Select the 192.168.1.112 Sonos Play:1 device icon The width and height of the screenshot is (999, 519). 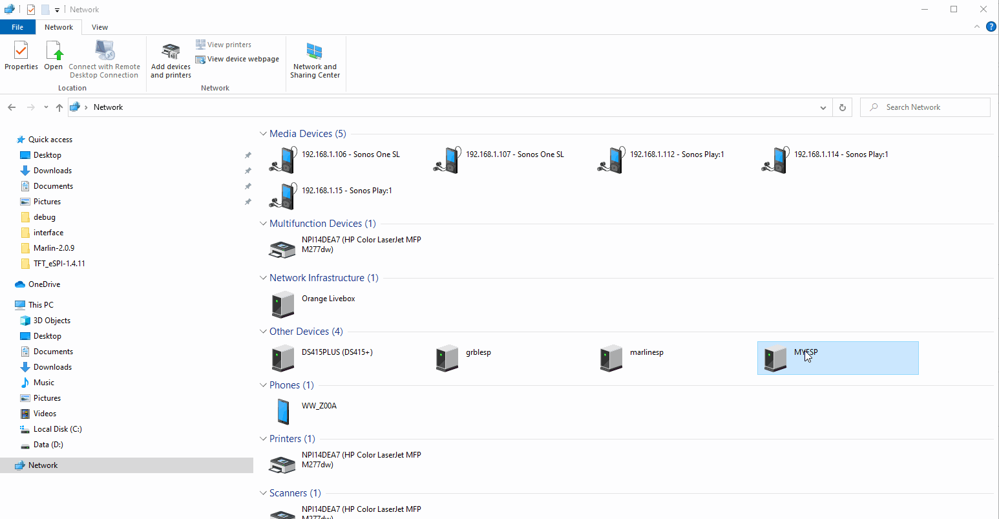point(611,160)
